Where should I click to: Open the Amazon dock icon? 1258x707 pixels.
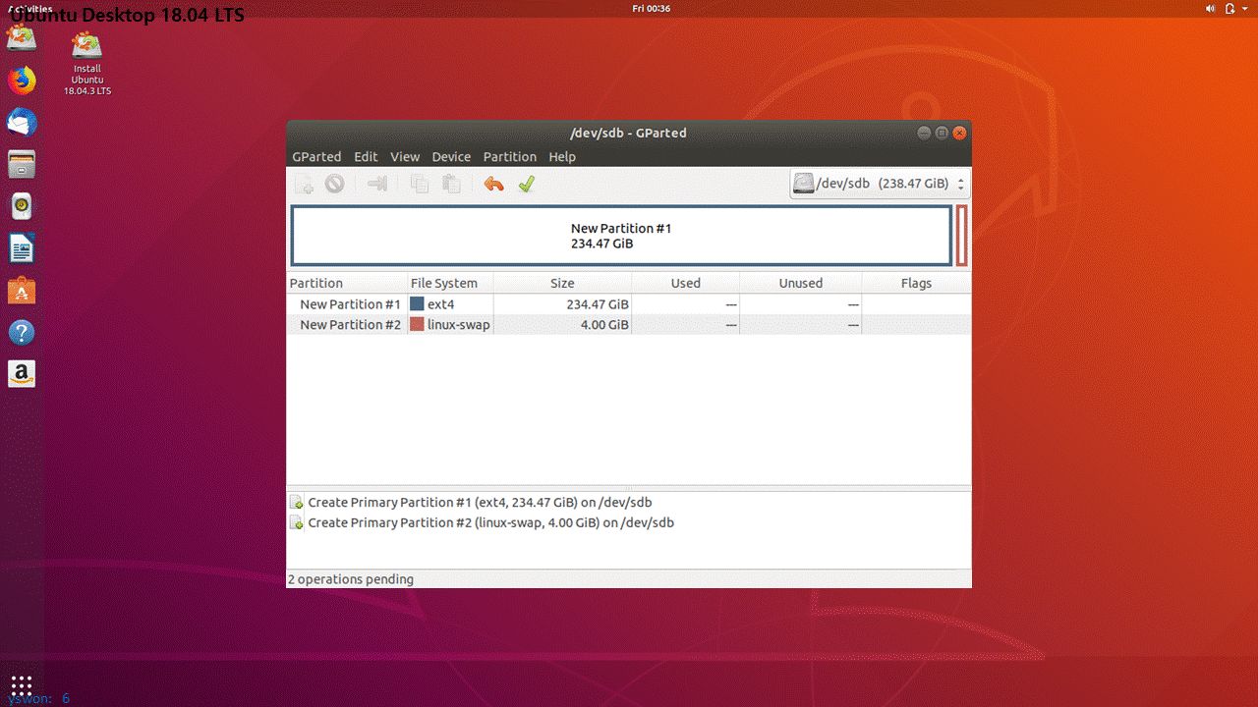click(22, 374)
